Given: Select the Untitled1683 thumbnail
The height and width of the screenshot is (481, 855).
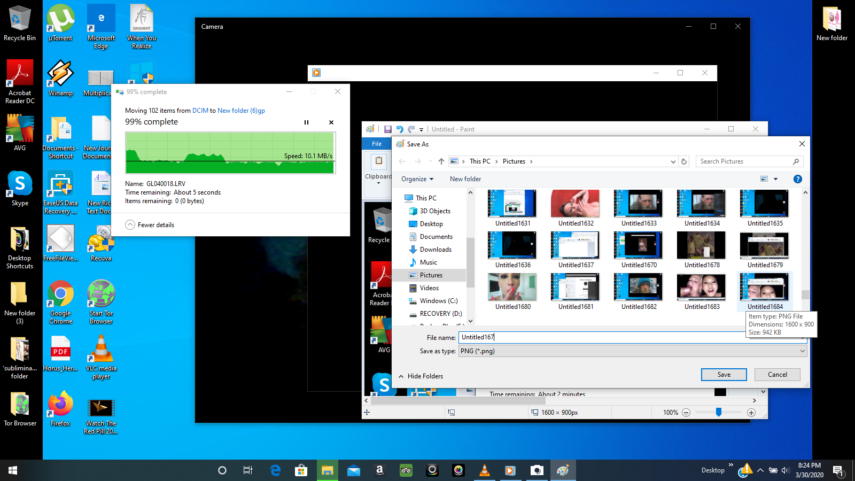Looking at the screenshot, I should tap(702, 291).
